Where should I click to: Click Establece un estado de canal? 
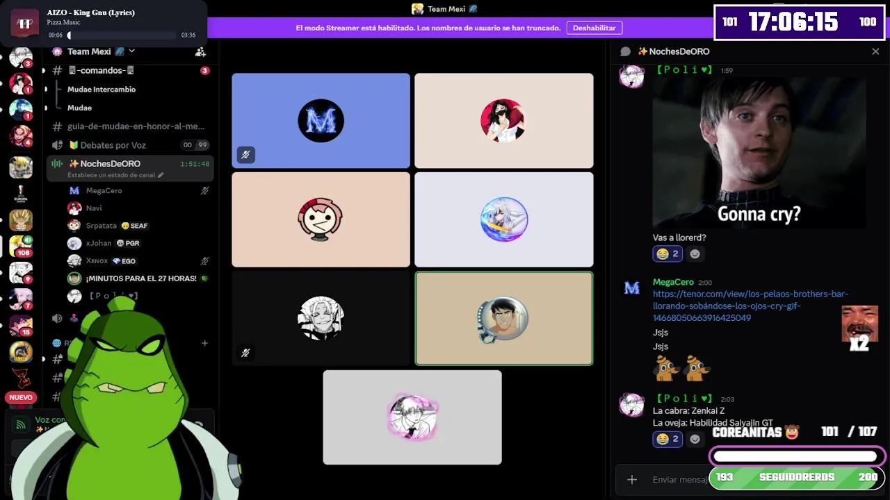pyautogui.click(x=111, y=175)
